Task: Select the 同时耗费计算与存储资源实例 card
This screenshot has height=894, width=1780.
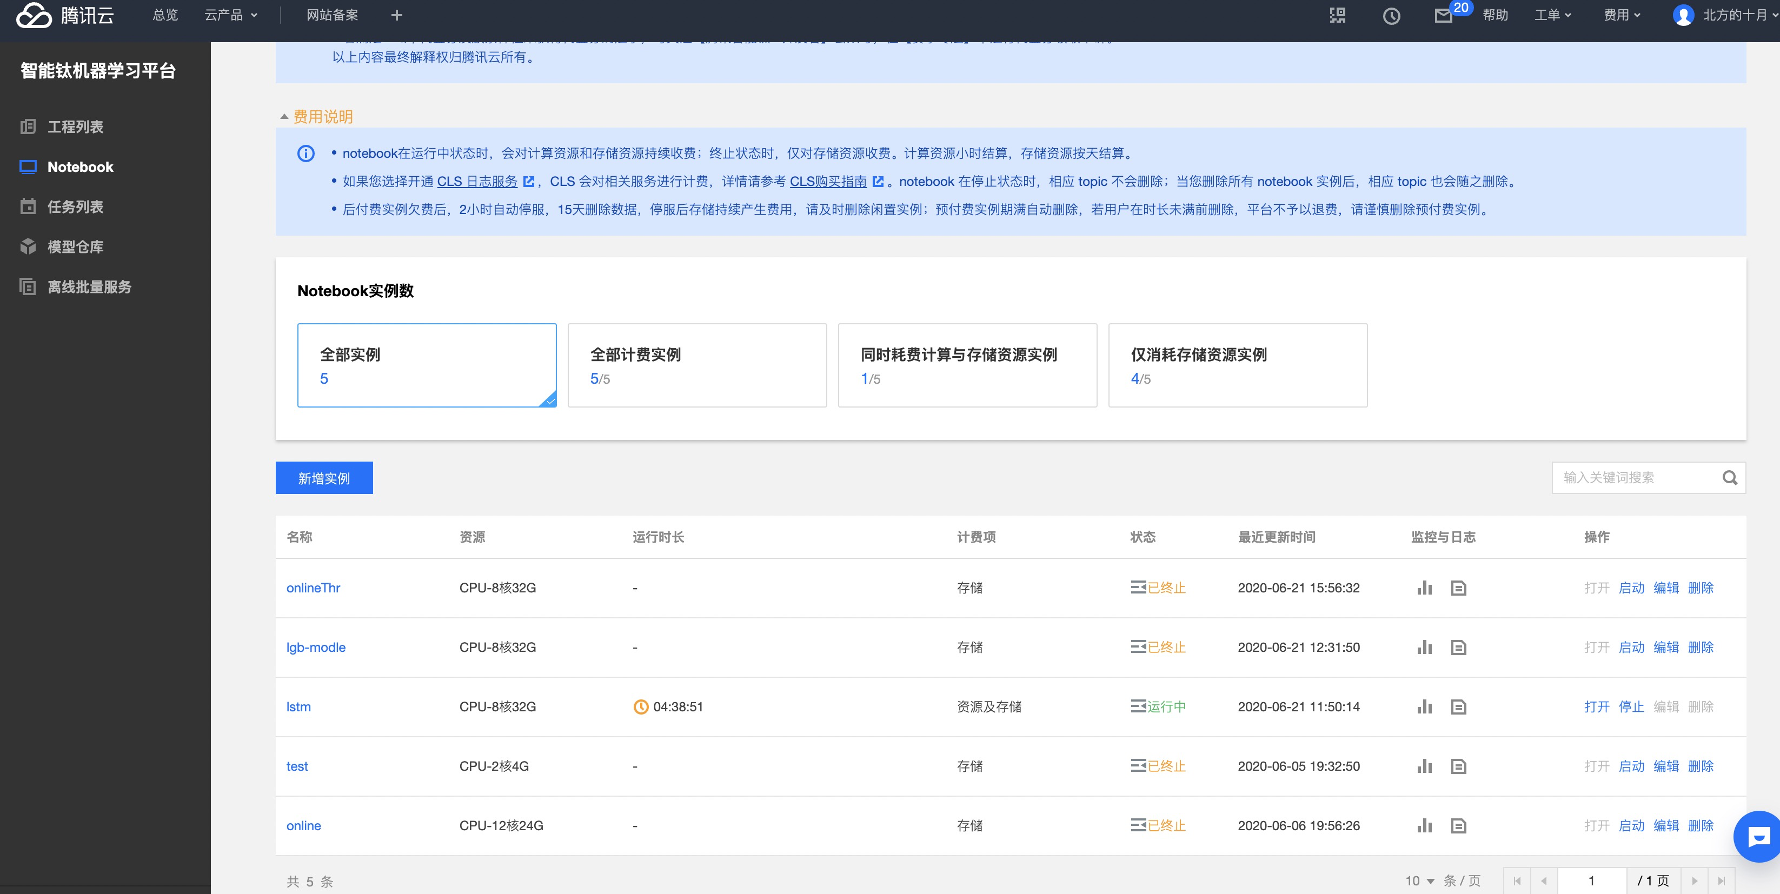Action: pos(967,365)
